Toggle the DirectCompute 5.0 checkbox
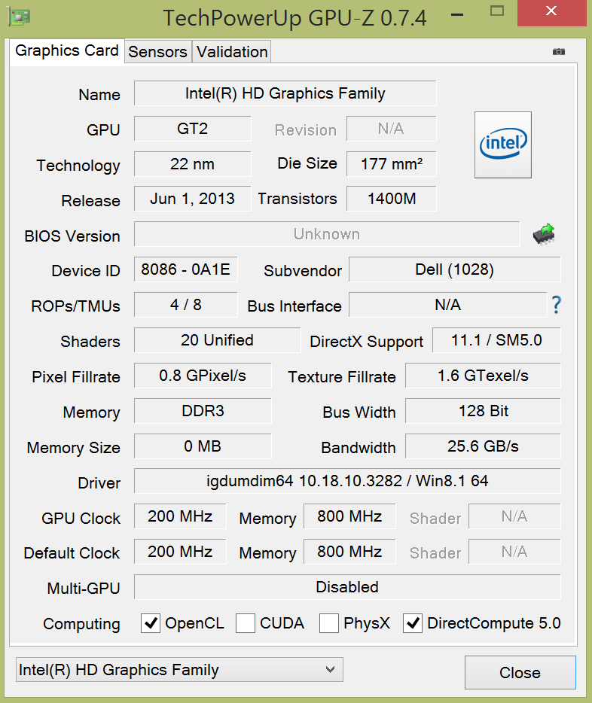Viewport: 592px width, 703px height. [412, 623]
